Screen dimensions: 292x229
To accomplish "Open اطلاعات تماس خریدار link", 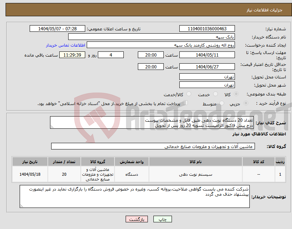I will (x=66, y=45).
